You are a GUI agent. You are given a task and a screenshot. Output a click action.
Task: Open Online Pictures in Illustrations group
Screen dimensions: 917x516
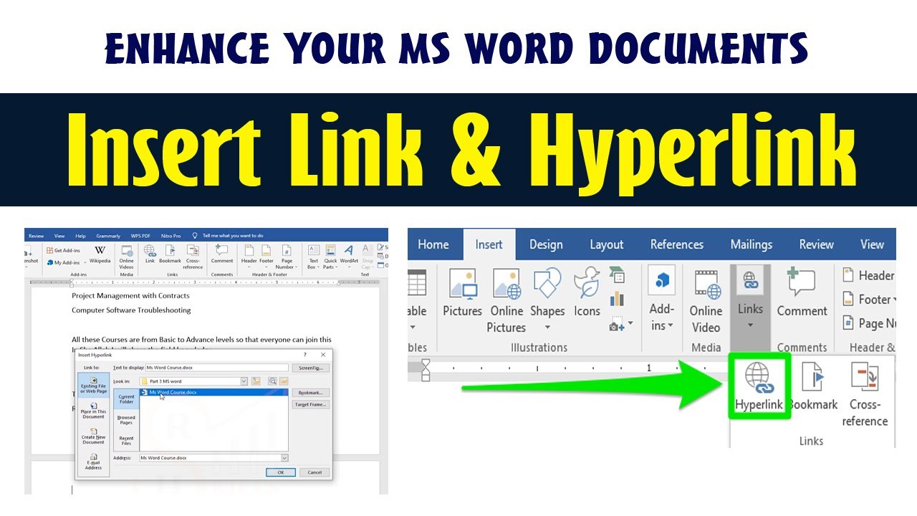point(506,300)
